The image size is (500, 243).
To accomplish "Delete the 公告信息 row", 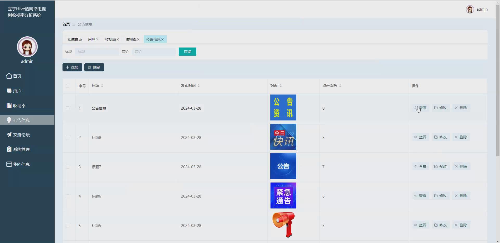I will (461, 108).
